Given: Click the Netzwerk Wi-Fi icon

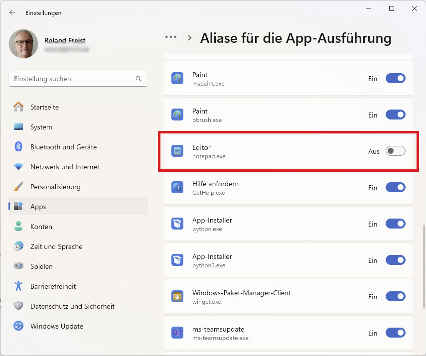Looking at the screenshot, I should [18, 166].
